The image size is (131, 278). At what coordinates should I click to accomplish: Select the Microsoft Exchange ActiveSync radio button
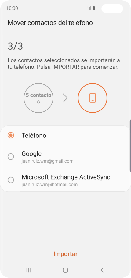(11, 180)
